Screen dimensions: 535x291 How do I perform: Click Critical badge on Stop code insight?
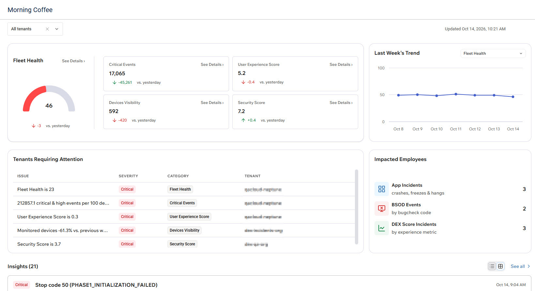tap(22, 285)
